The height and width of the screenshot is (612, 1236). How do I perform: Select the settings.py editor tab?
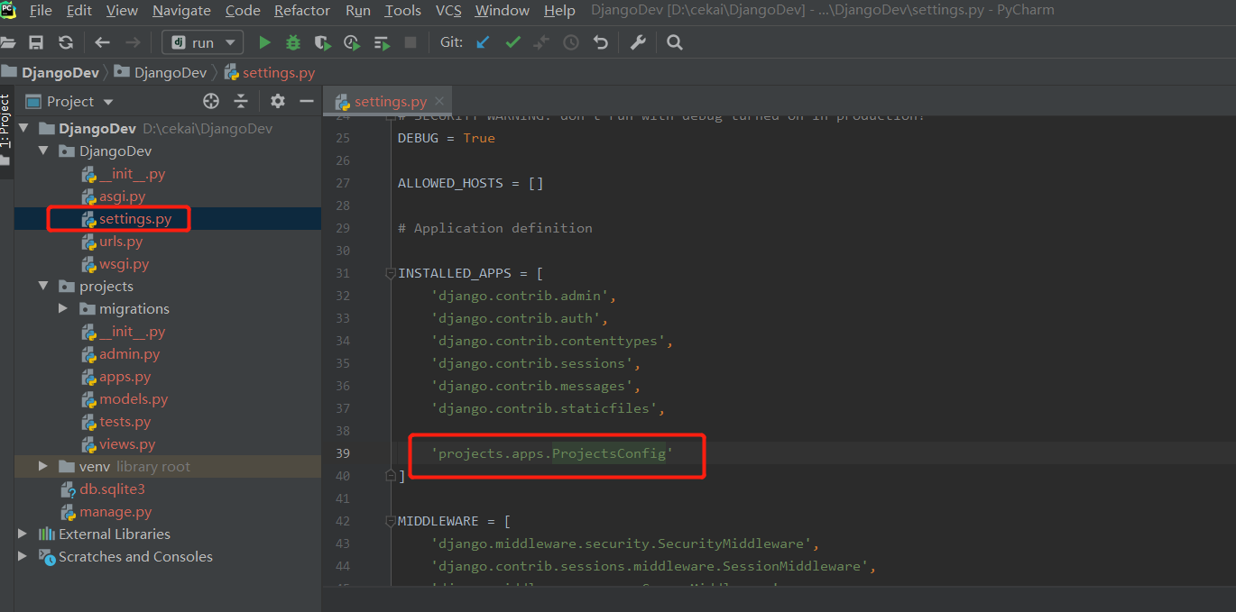[387, 102]
